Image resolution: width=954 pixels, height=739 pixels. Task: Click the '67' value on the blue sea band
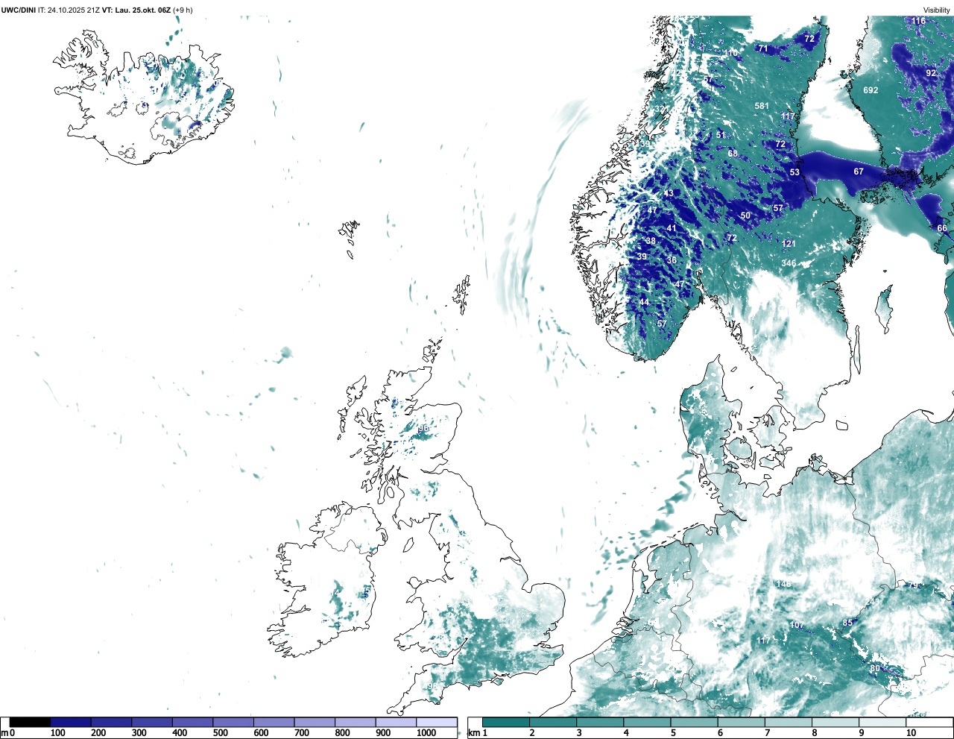point(859,172)
